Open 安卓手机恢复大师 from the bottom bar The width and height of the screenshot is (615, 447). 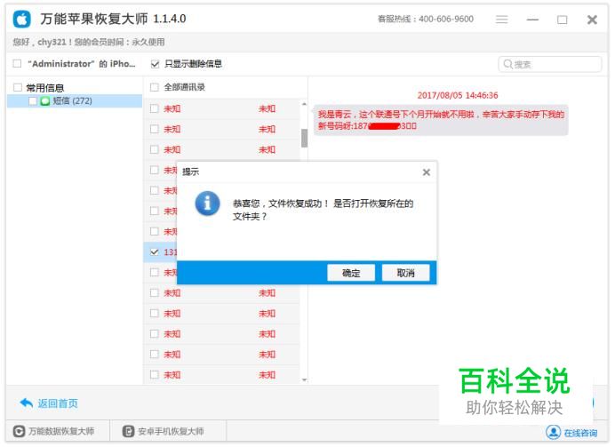click(171, 431)
